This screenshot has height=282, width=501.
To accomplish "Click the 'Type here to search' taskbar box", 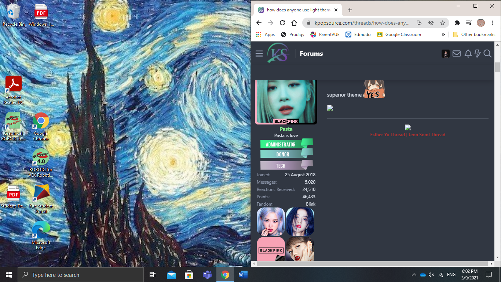I will [x=81, y=275].
